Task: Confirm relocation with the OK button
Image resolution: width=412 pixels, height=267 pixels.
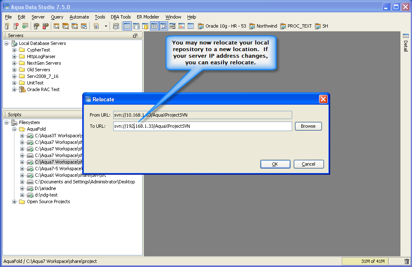Action: (x=275, y=164)
